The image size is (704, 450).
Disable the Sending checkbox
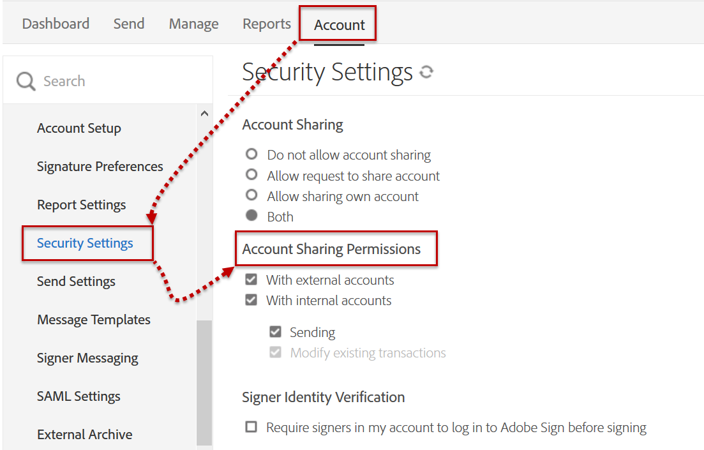(x=275, y=332)
